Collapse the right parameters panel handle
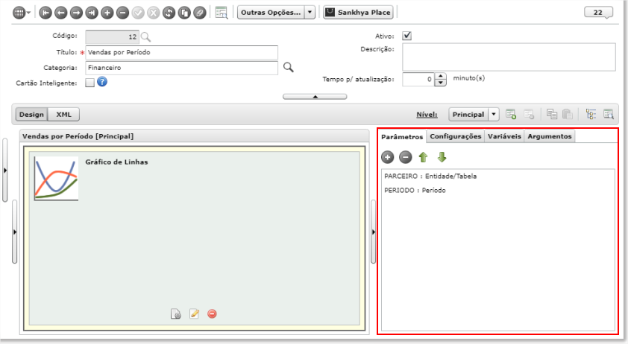 [x=373, y=232]
